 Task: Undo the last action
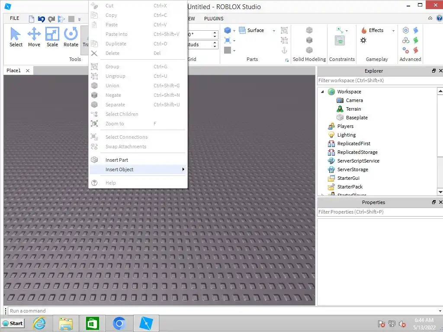click(41, 19)
